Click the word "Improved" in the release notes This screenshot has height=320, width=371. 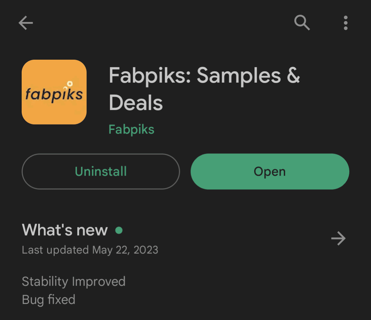click(x=99, y=282)
